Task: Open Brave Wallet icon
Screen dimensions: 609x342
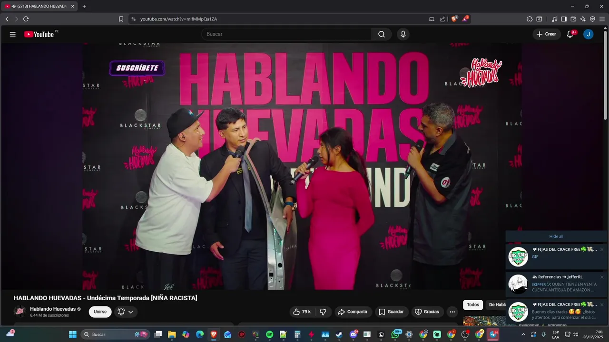Action: (x=573, y=19)
